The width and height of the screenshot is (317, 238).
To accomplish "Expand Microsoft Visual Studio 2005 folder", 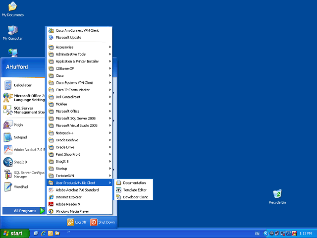I will [79, 125].
